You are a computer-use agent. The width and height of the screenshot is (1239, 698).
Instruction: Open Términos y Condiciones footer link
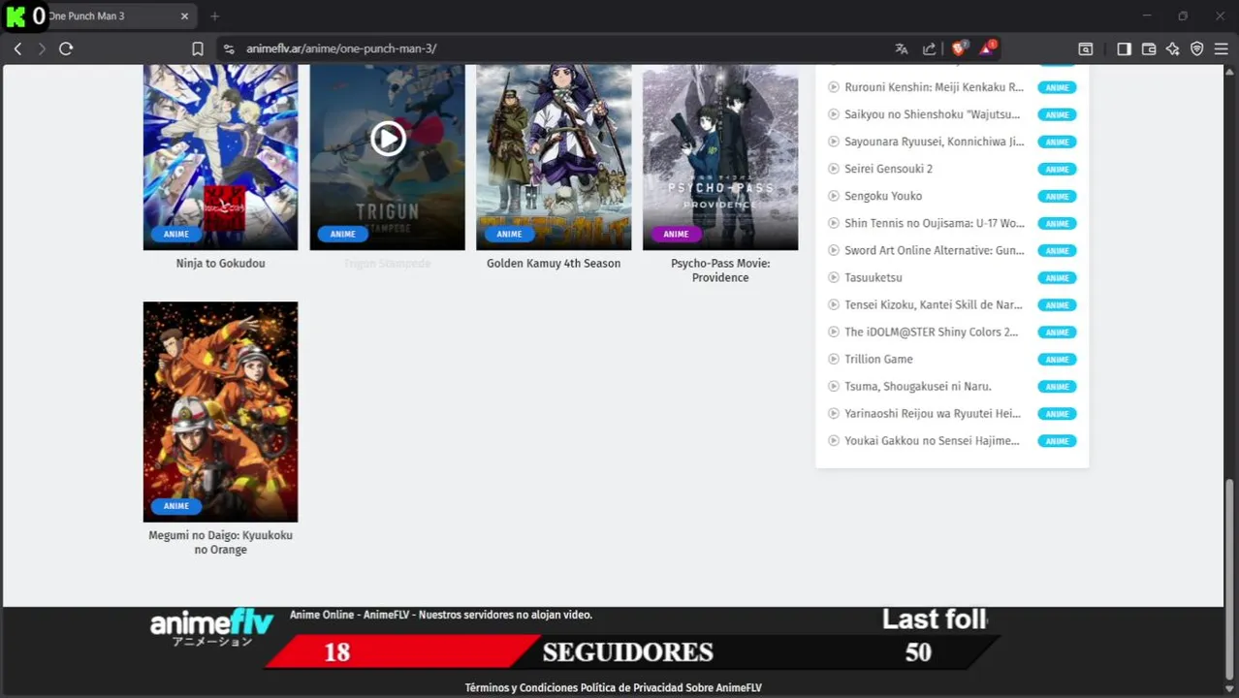click(521, 688)
